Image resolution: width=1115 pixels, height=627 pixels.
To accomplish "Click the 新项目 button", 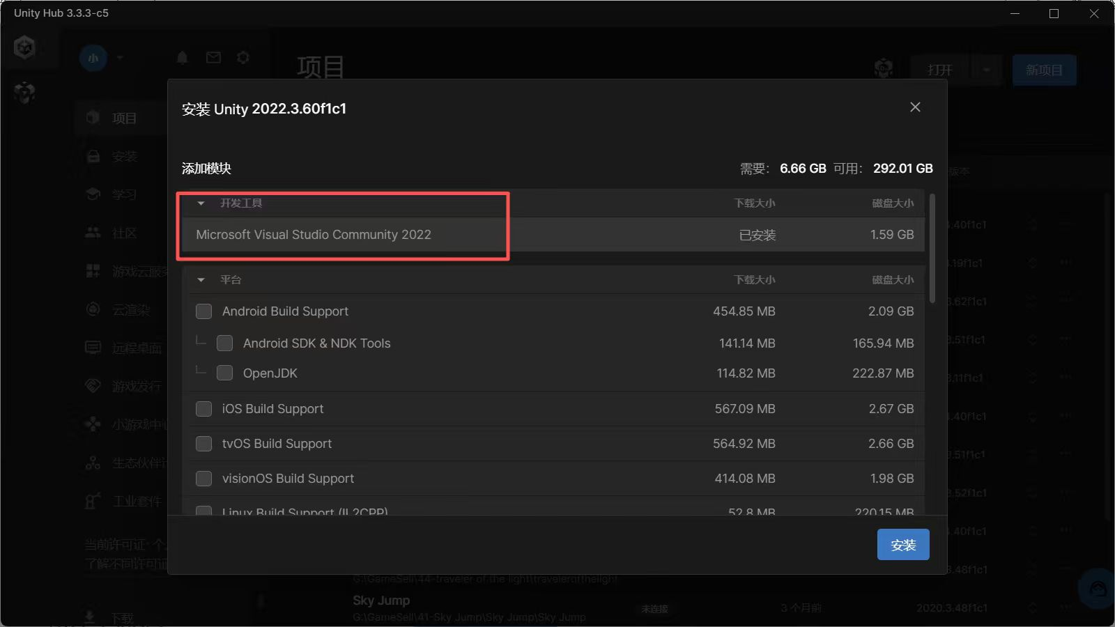I will coord(1043,70).
